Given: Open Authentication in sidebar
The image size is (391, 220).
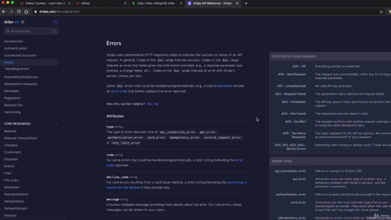Looking at the screenshot, I should [x=15, y=48].
